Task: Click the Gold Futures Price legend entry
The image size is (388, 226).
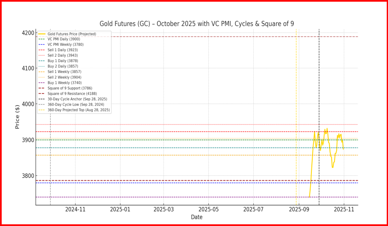Action: pyautogui.click(x=72, y=34)
